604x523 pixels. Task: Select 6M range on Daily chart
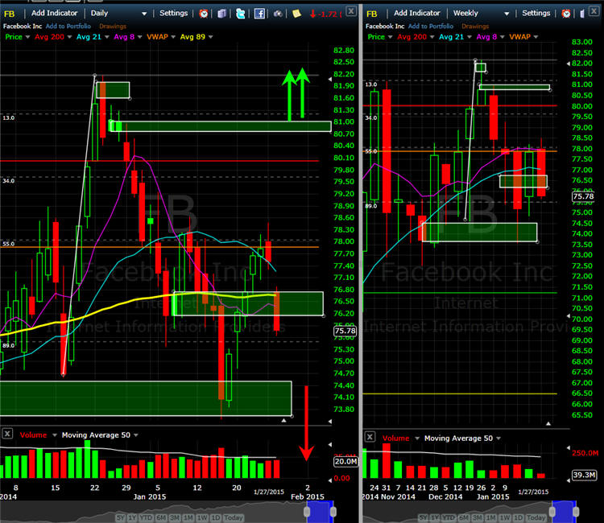[161, 517]
